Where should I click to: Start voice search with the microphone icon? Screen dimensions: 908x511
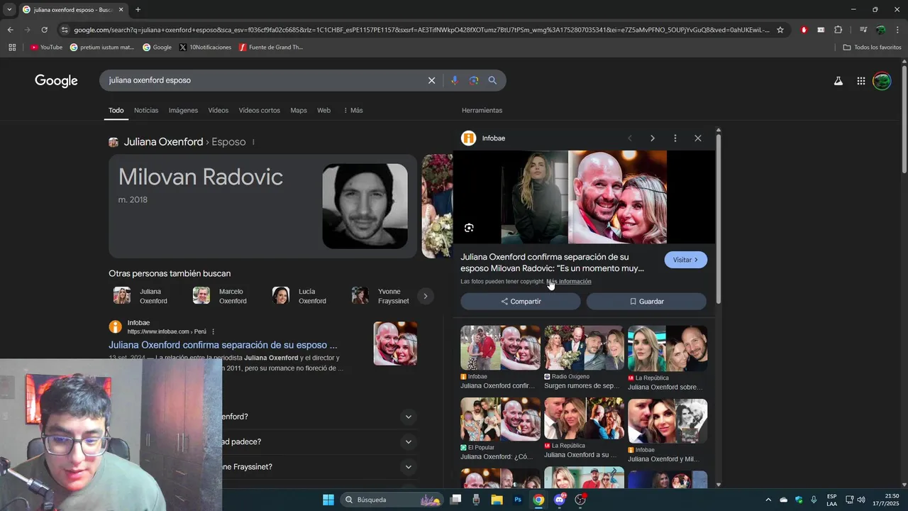[455, 80]
